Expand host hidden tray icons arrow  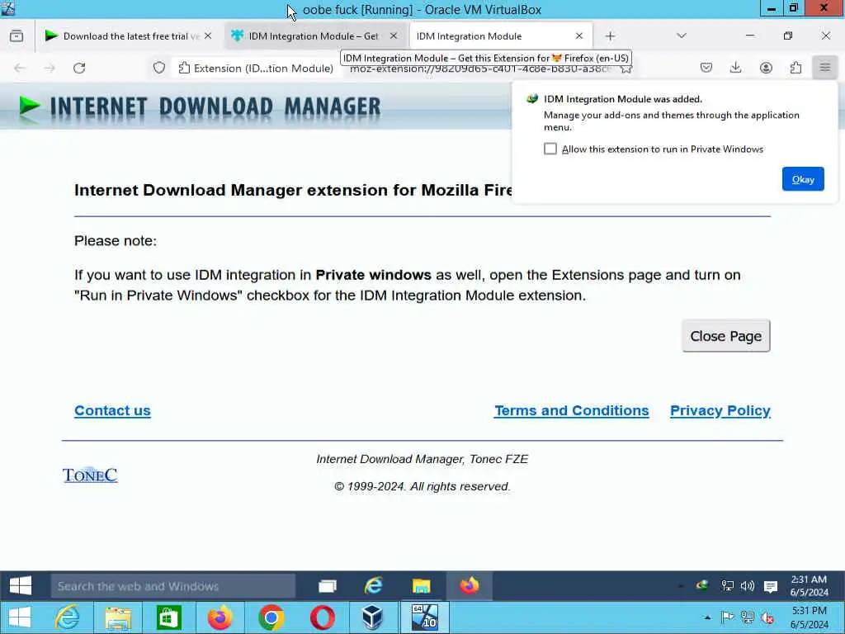[x=707, y=617]
